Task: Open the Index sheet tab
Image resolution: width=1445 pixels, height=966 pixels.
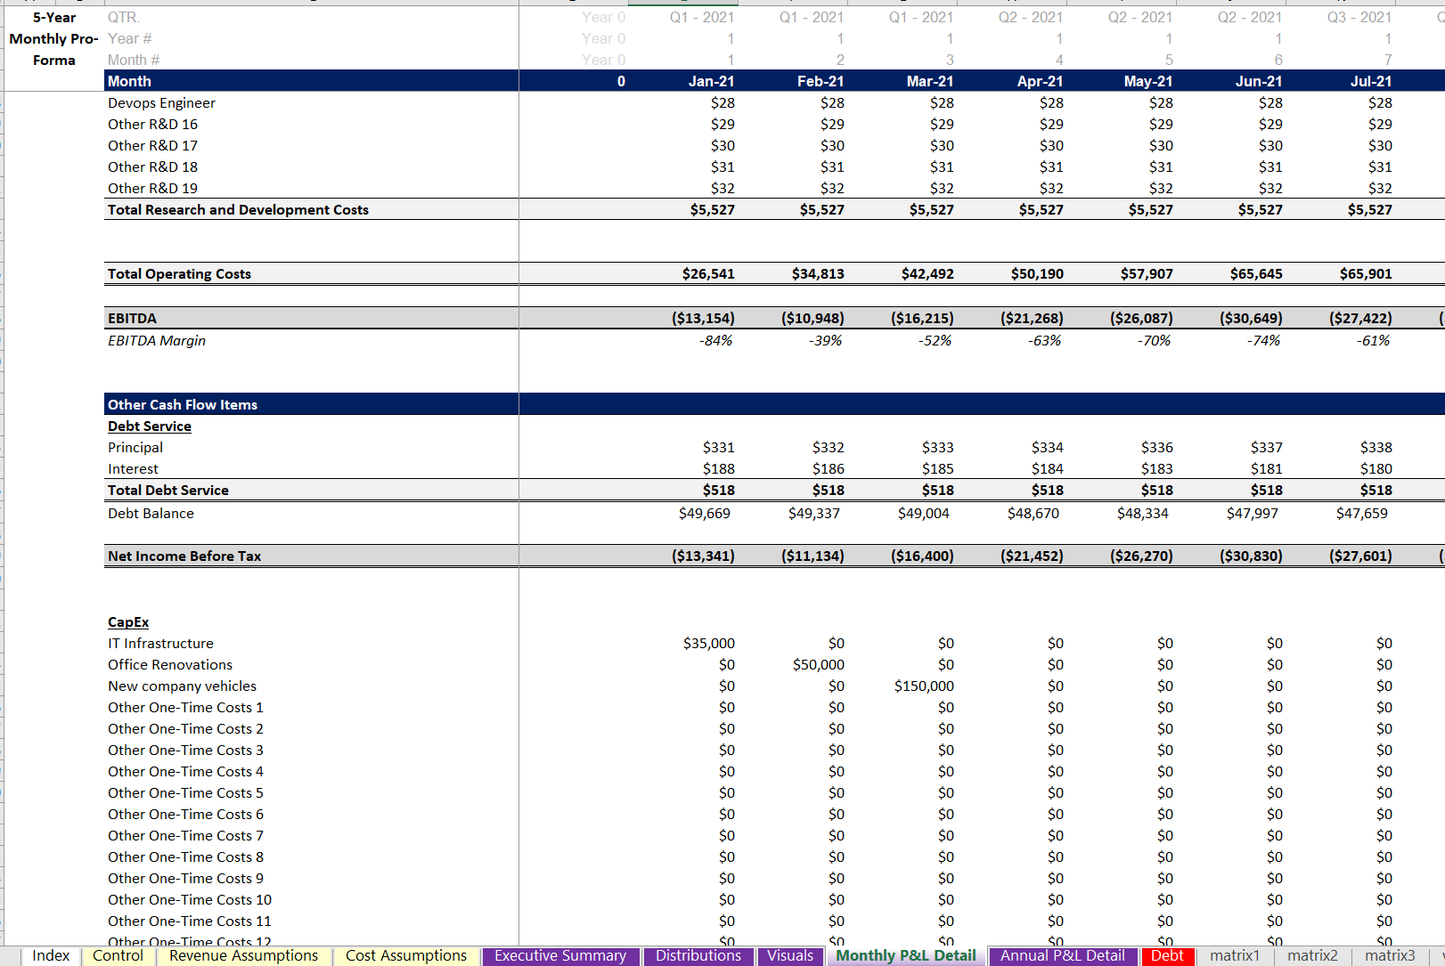Action: (51, 955)
